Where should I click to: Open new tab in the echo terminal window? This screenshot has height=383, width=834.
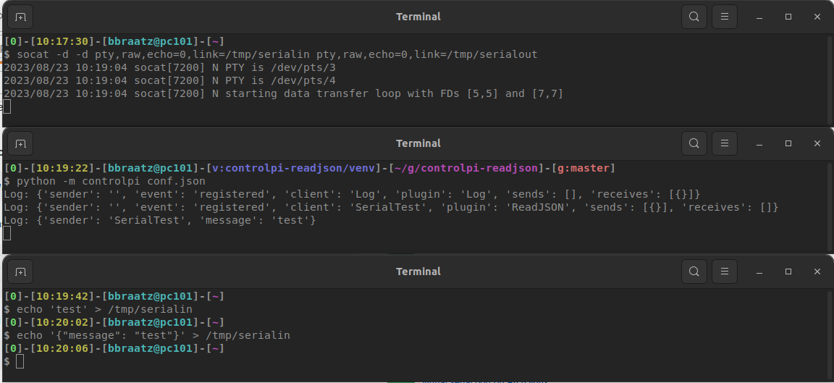click(x=20, y=272)
